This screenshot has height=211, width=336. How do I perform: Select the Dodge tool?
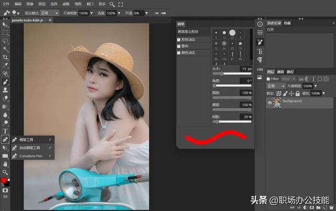tap(5, 123)
